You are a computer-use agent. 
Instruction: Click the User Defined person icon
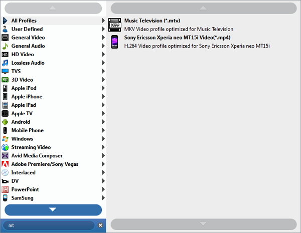pyautogui.click(x=5, y=29)
